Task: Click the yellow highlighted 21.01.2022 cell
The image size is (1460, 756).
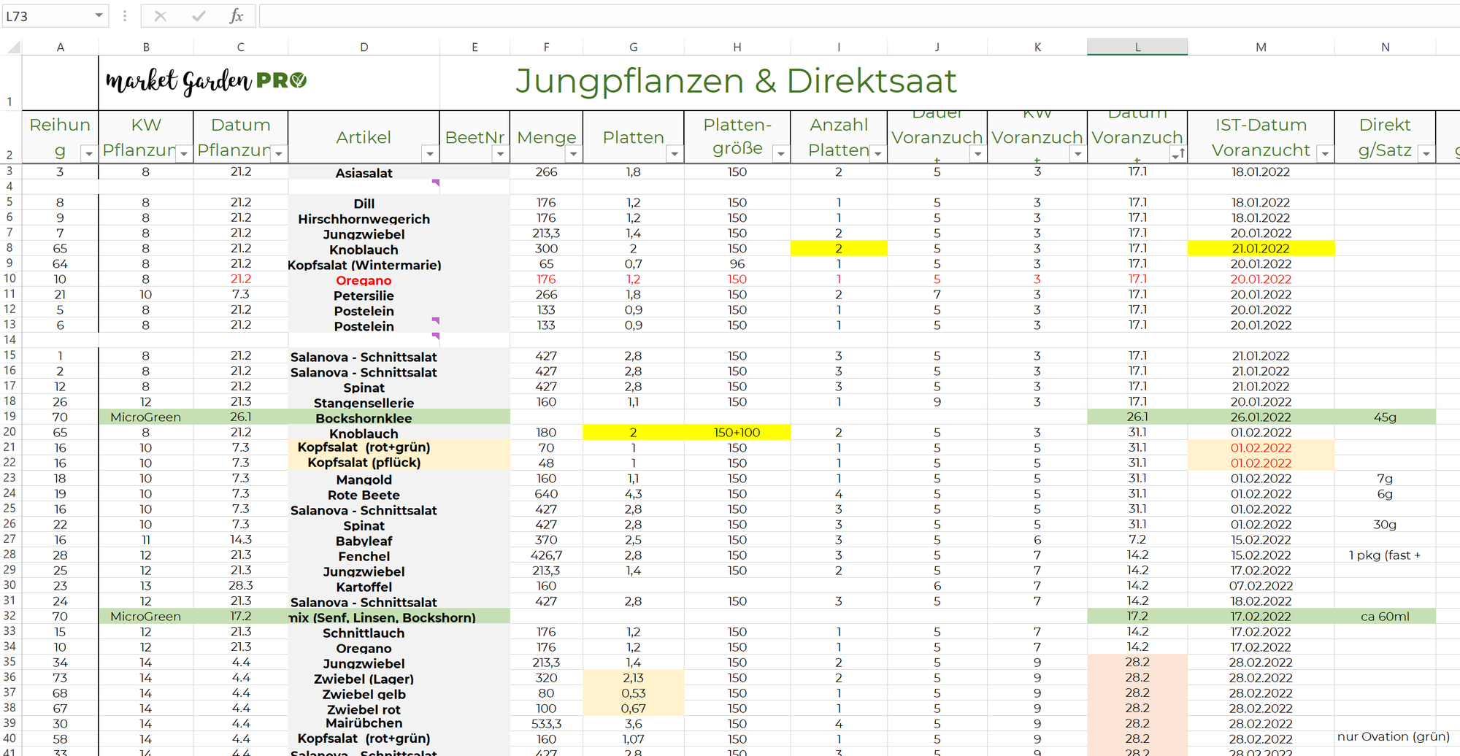Action: point(1261,248)
